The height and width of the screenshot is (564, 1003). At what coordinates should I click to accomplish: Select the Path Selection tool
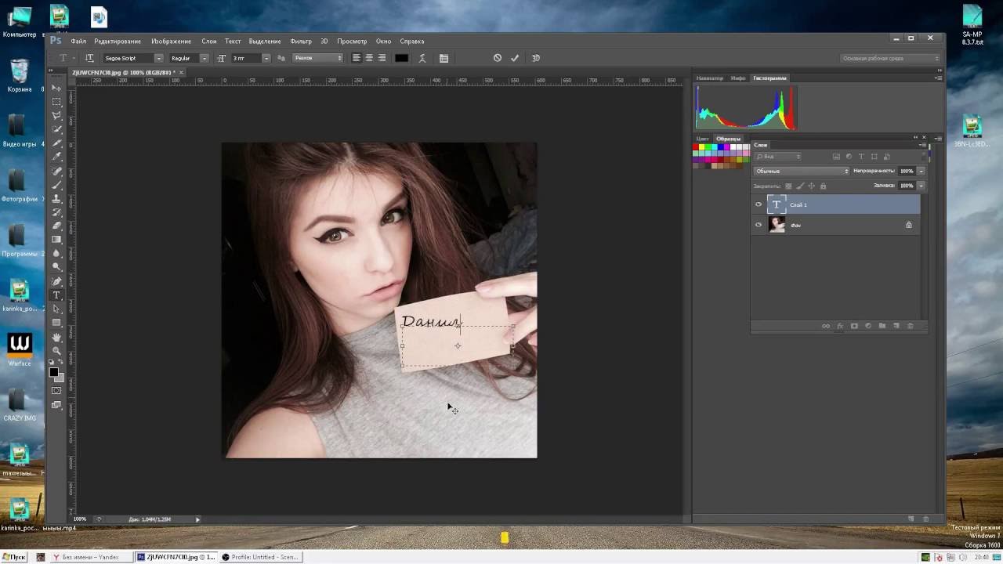point(56,309)
